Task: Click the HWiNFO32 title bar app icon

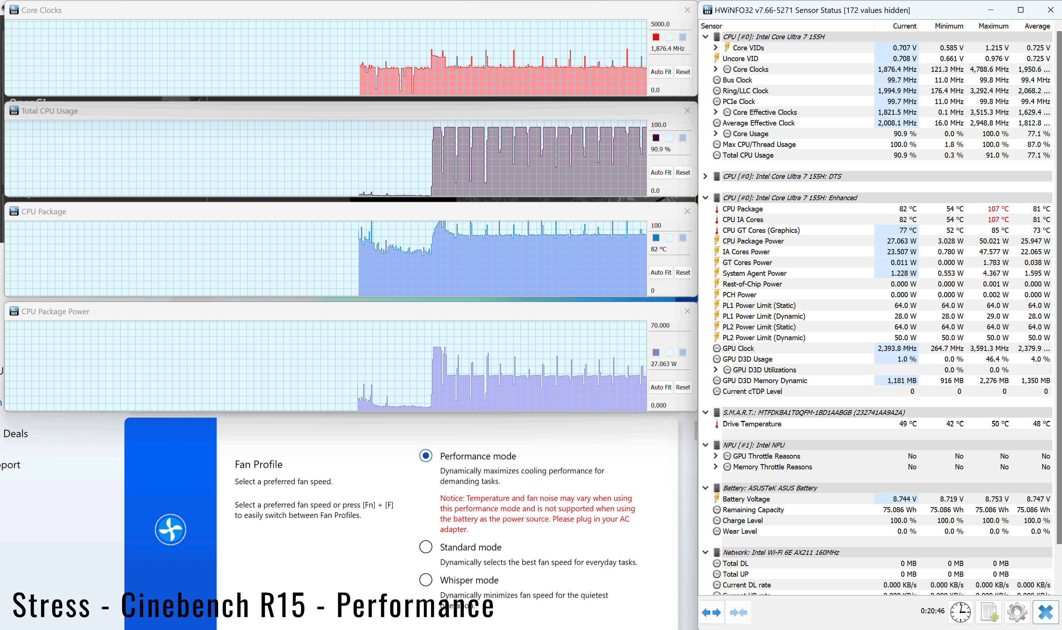Action: click(707, 10)
